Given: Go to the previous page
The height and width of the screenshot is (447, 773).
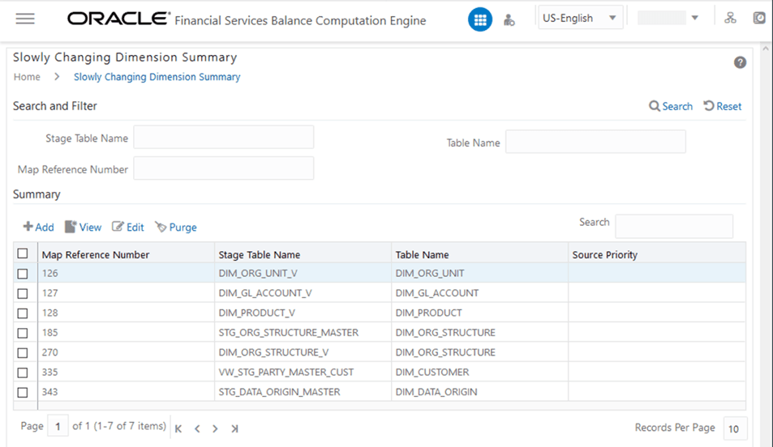Looking at the screenshot, I should click(x=197, y=429).
